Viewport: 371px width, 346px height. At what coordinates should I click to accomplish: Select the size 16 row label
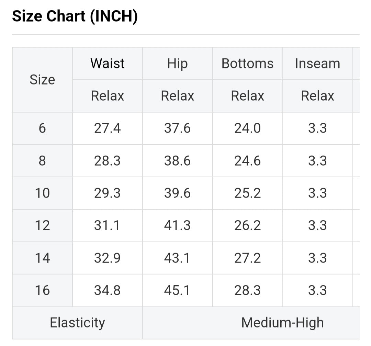[42, 290]
